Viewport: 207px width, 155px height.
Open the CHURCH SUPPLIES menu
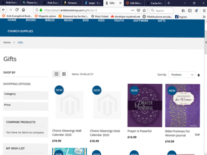[x=20, y=31]
